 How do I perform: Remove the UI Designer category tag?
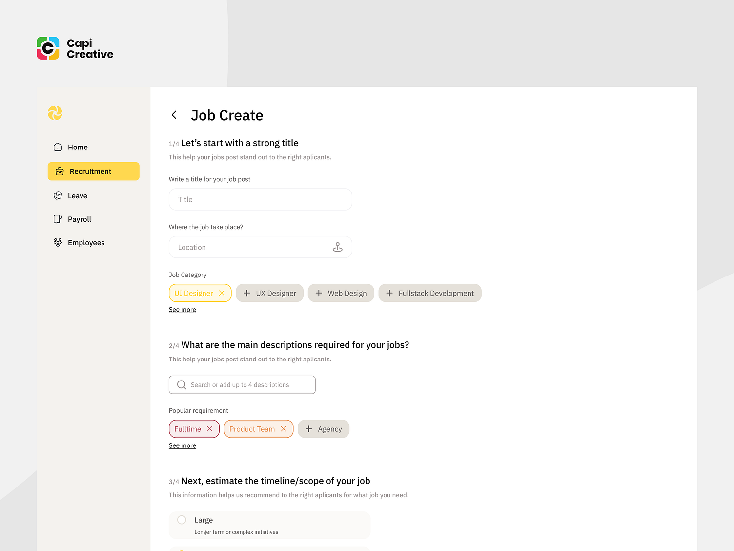pos(222,293)
